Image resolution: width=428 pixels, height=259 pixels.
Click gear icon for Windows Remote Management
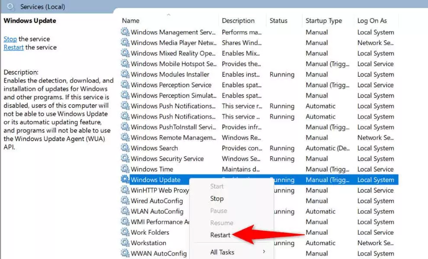[x=125, y=137]
